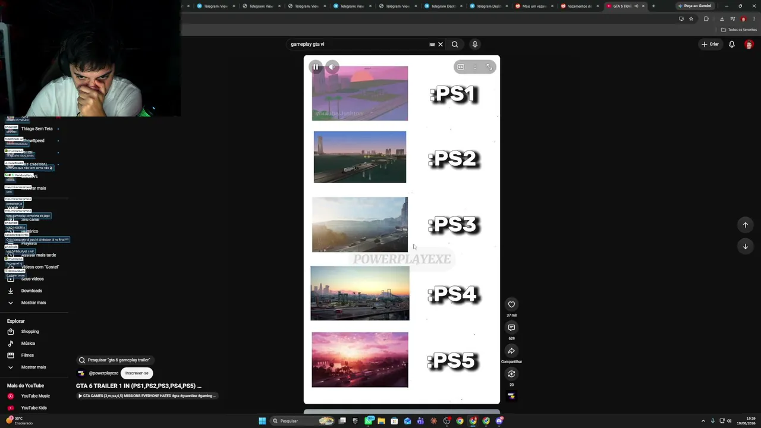
Task: Search for "gta 6 gameplay trailer" suggestion
Action: click(x=115, y=360)
